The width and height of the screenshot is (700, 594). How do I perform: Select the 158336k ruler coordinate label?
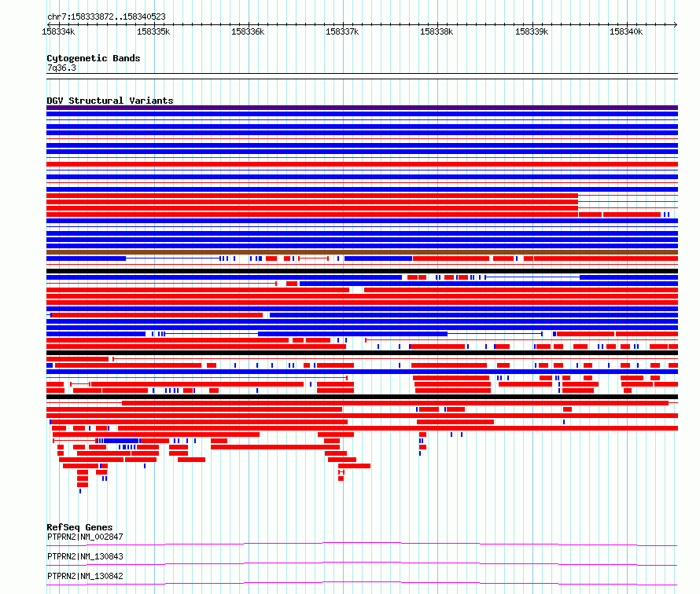[x=248, y=31]
